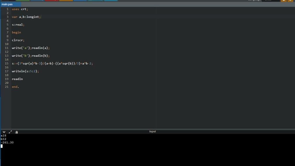Click the 'b12' console output line
Screen dimensions: 295x166
pos(3,139)
